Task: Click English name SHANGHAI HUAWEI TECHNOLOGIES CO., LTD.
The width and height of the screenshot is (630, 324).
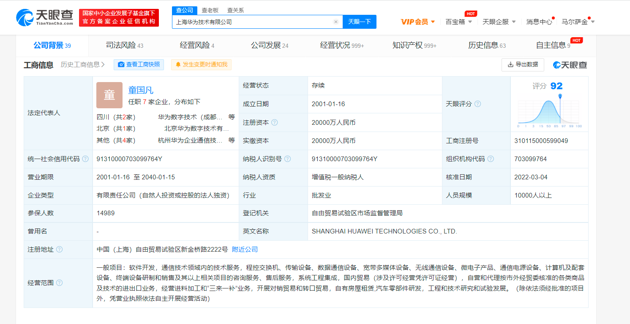Action: click(385, 231)
